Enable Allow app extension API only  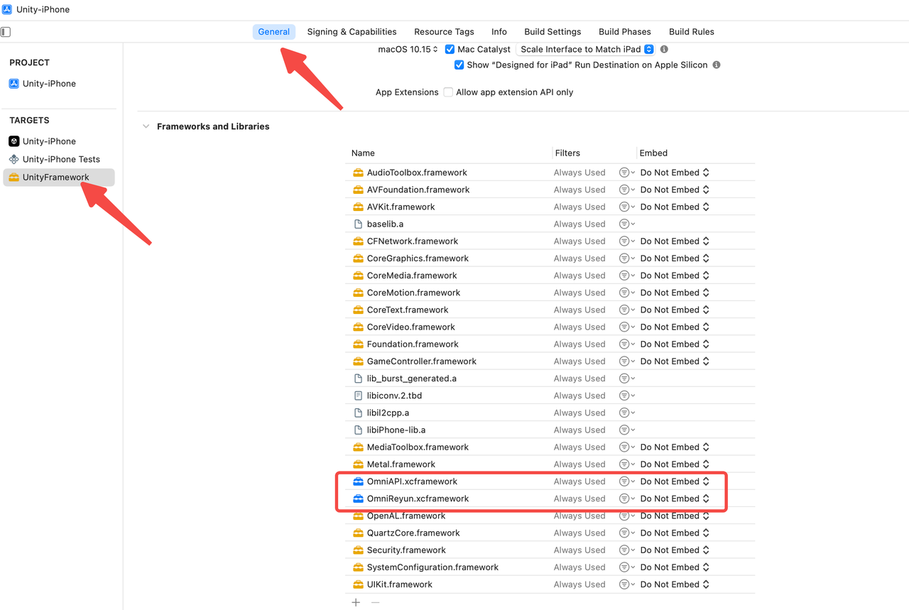click(x=448, y=92)
